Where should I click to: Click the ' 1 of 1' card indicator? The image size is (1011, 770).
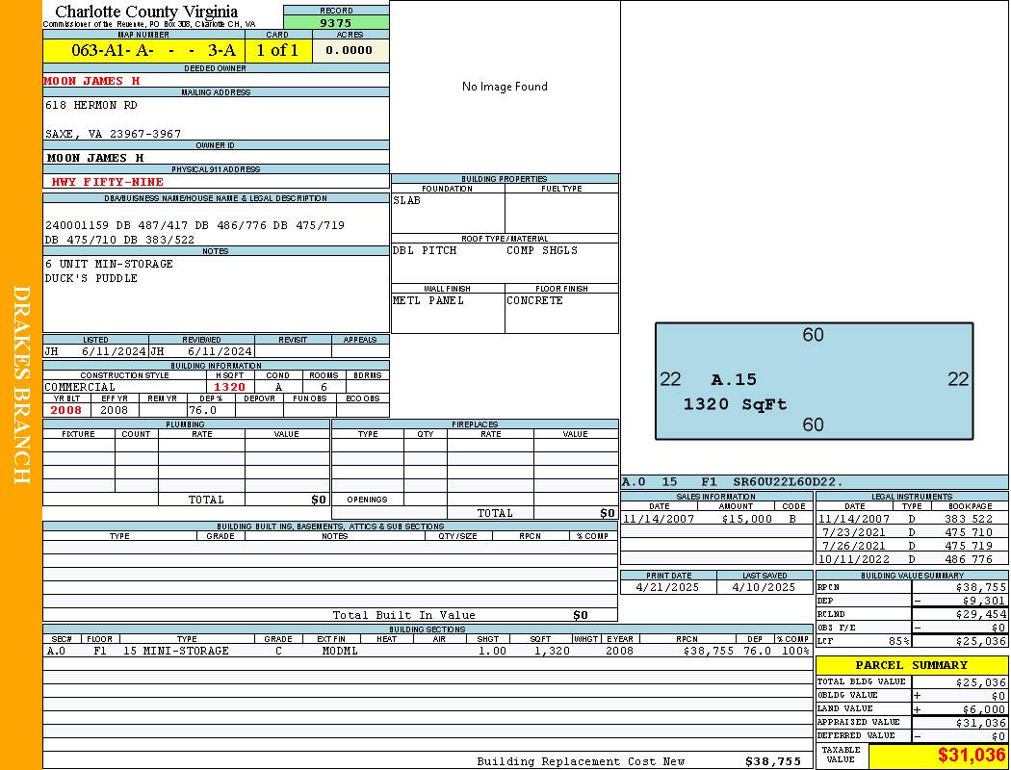pos(278,51)
